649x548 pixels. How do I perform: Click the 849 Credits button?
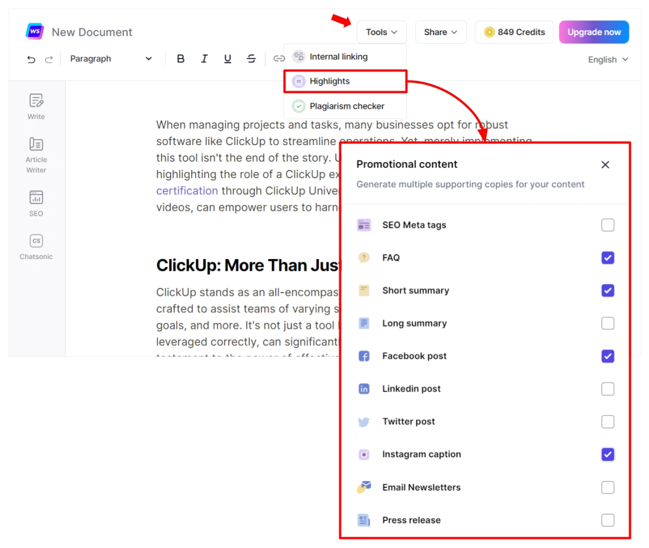pos(514,32)
